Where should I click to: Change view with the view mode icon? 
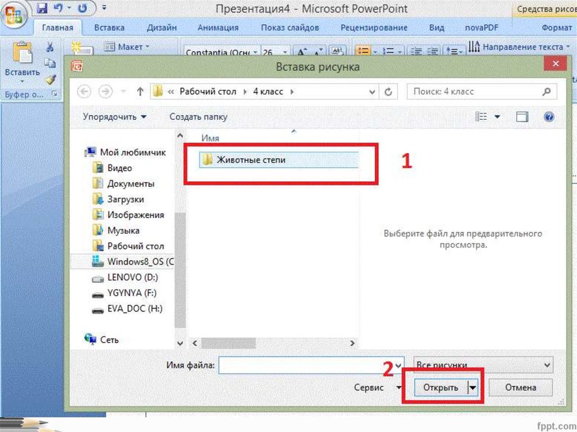point(481,117)
